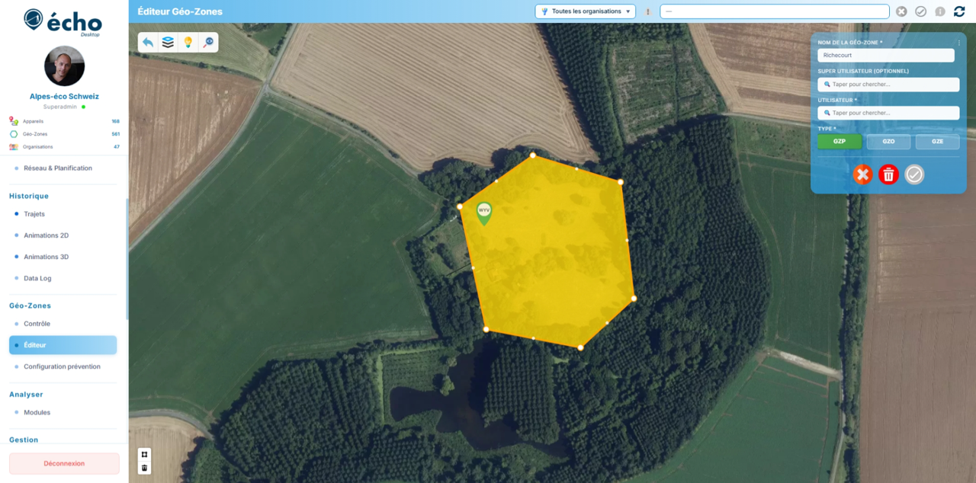Select GZO zone type
Screen dimensions: 976x483
pyautogui.click(x=888, y=142)
